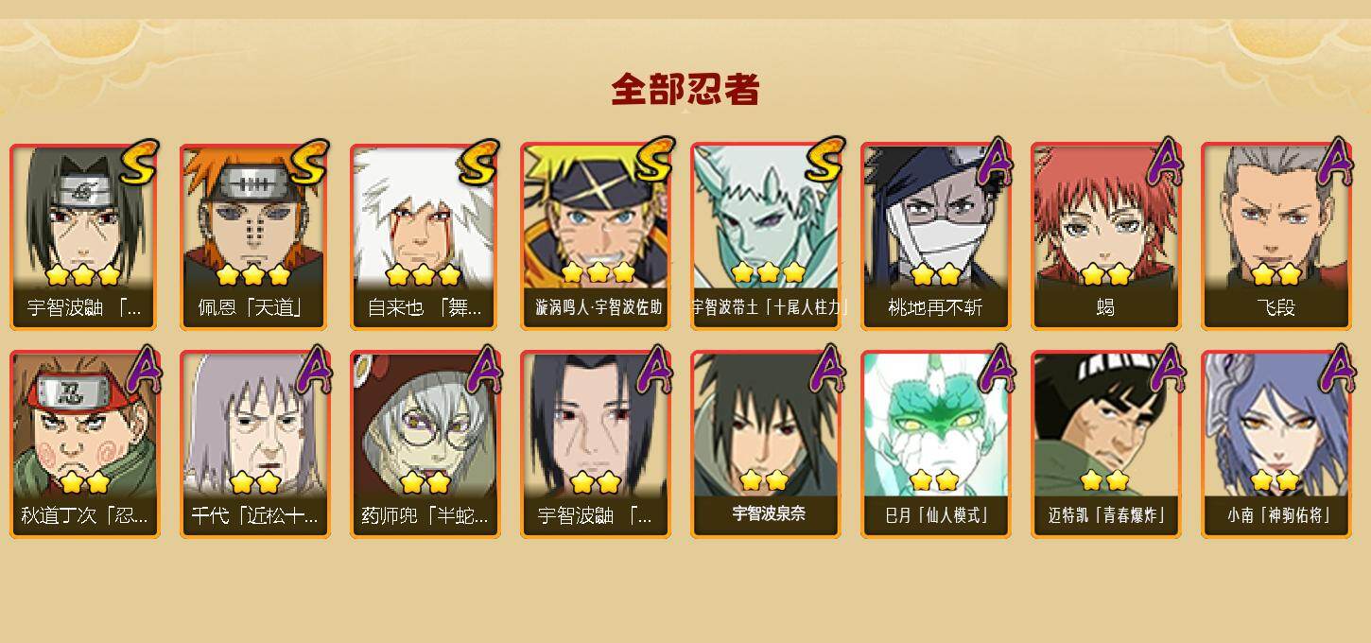This screenshot has height=643, width=1371.
Task: Select the 漩涡鸣人·宇智波佐助 card
Action: (x=595, y=236)
